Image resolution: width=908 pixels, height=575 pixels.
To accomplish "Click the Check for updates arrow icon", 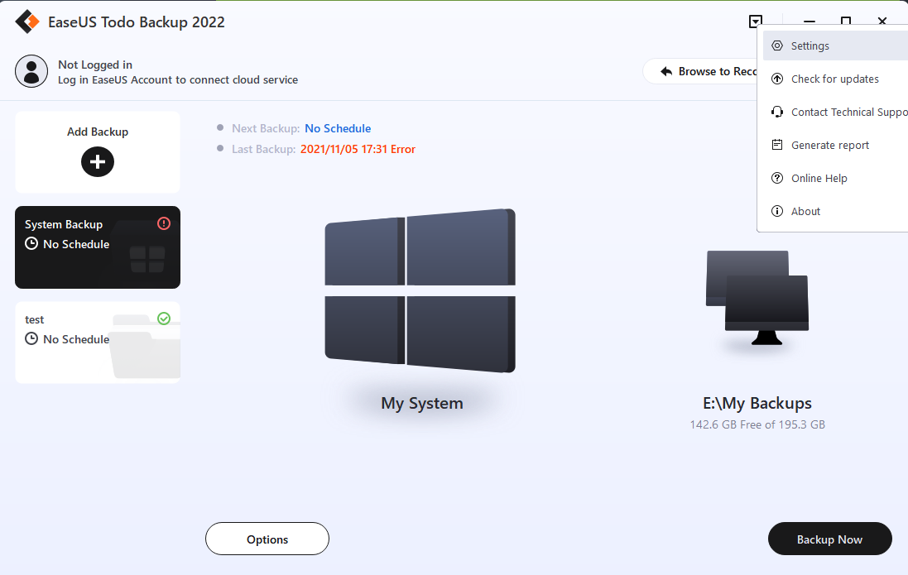I will 777,79.
